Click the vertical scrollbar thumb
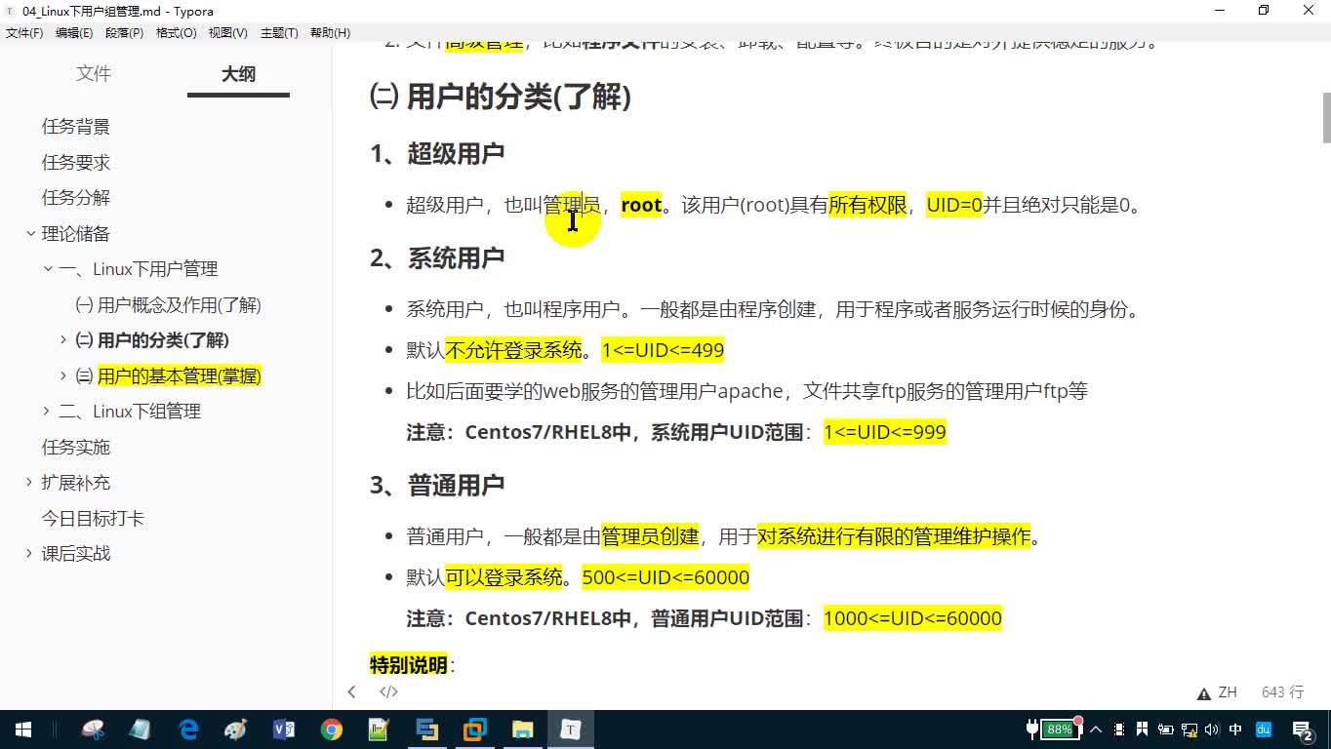 pos(1326,118)
